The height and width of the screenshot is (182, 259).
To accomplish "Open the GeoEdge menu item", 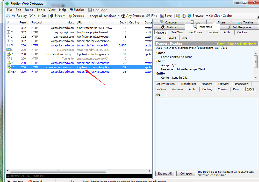I will [97, 10].
